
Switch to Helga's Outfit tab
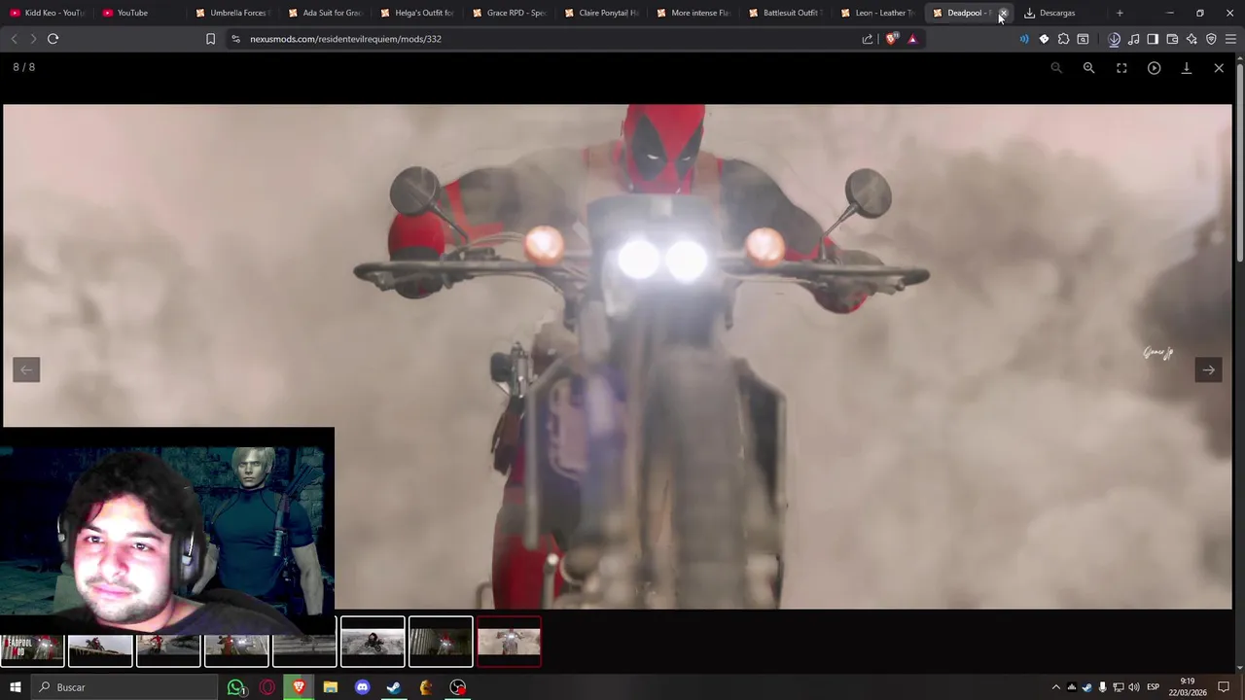pos(418,13)
